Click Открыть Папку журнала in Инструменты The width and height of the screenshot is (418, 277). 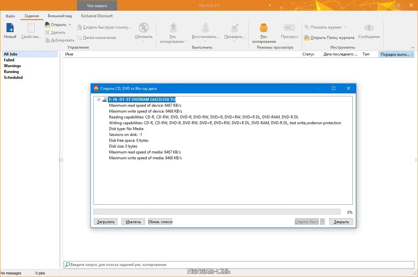pos(329,38)
